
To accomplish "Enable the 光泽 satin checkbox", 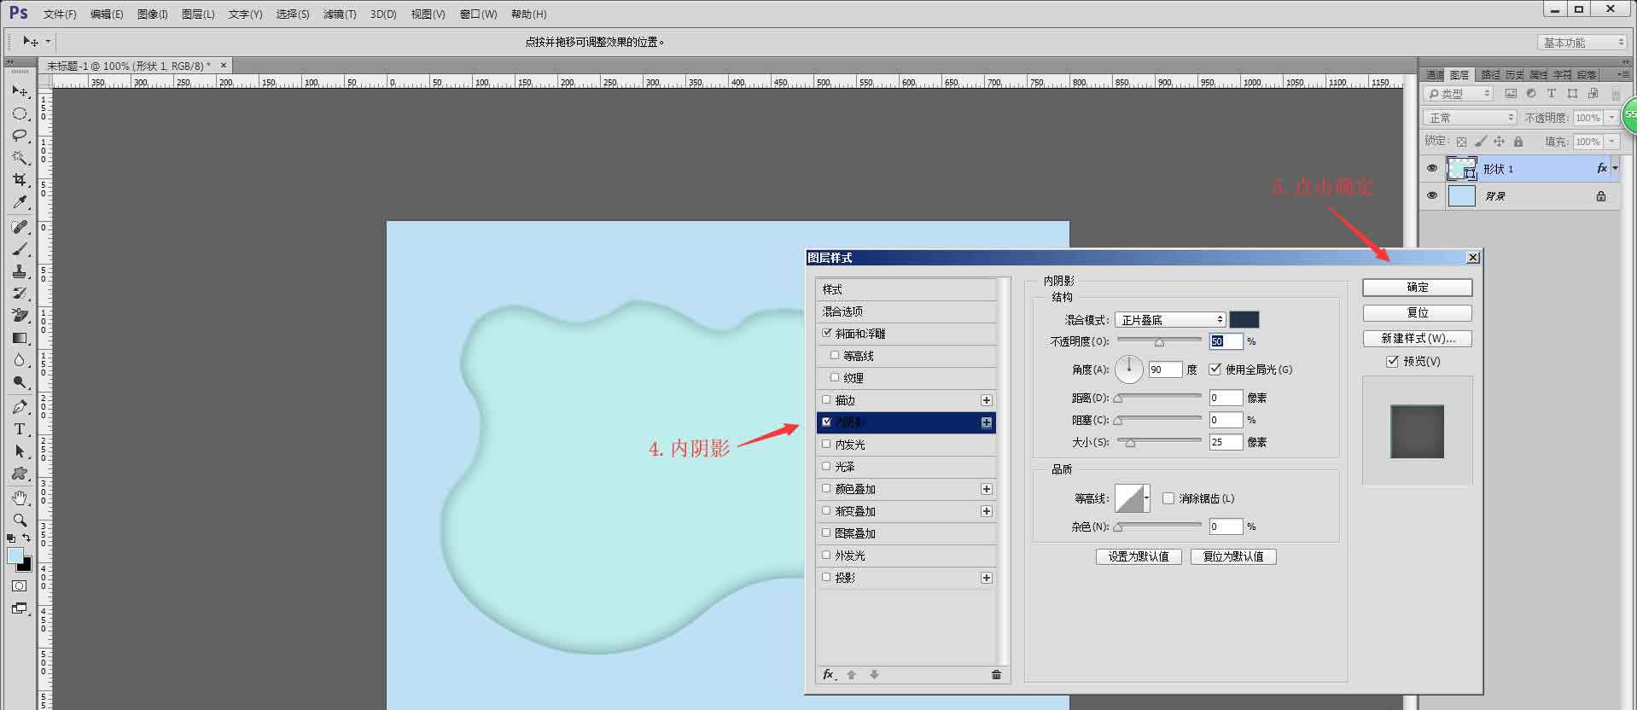I will click(x=826, y=466).
